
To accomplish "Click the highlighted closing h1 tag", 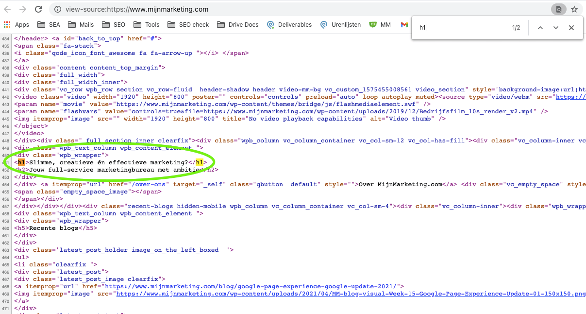I will tap(200, 162).
